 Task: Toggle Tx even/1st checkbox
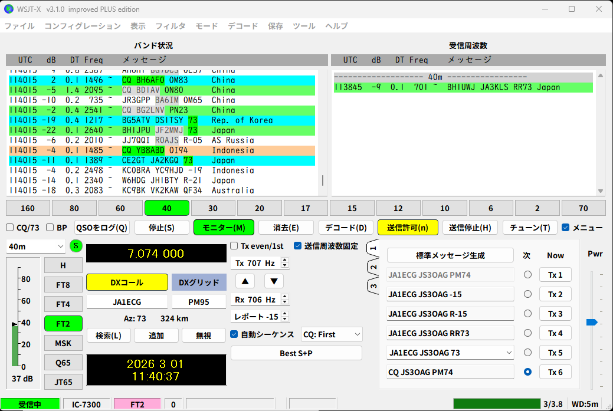(234, 246)
